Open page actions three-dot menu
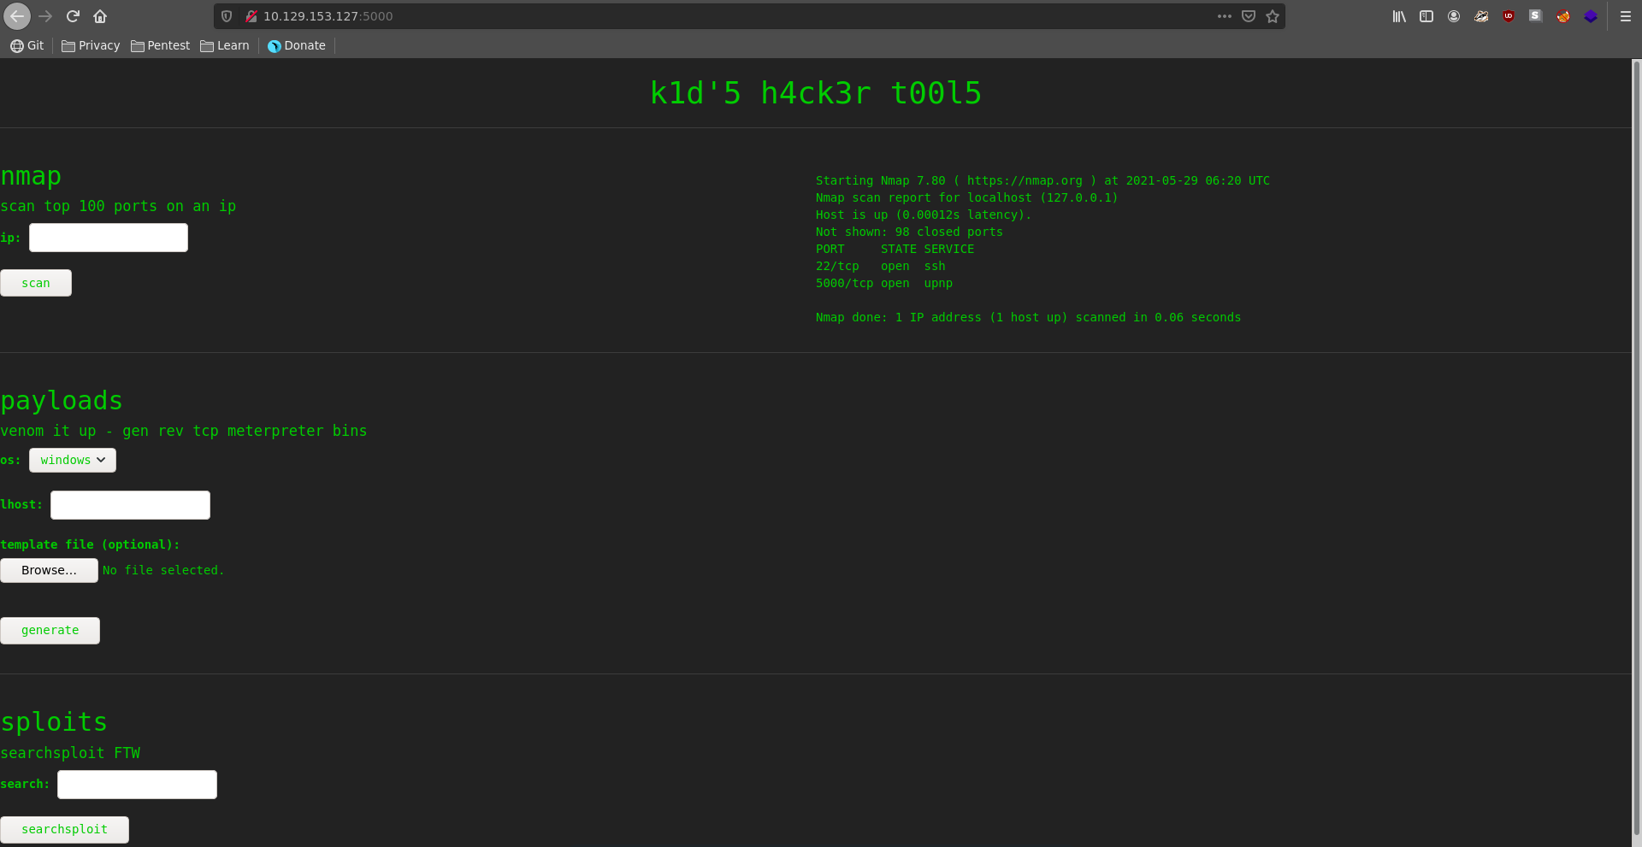1642x847 pixels. pyautogui.click(x=1225, y=16)
